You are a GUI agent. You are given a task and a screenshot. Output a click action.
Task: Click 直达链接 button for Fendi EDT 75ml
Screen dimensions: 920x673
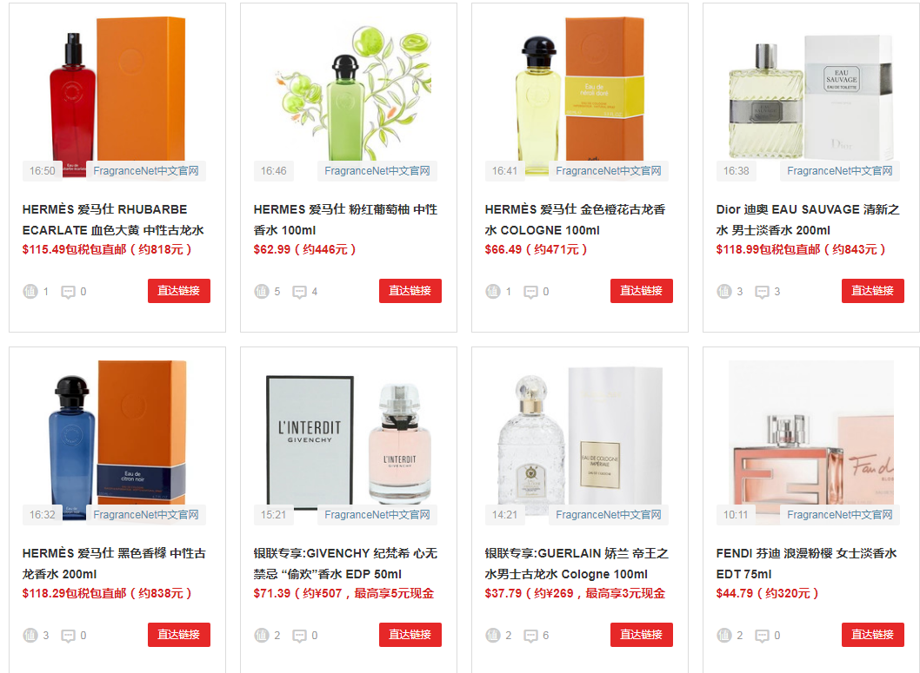pos(872,634)
